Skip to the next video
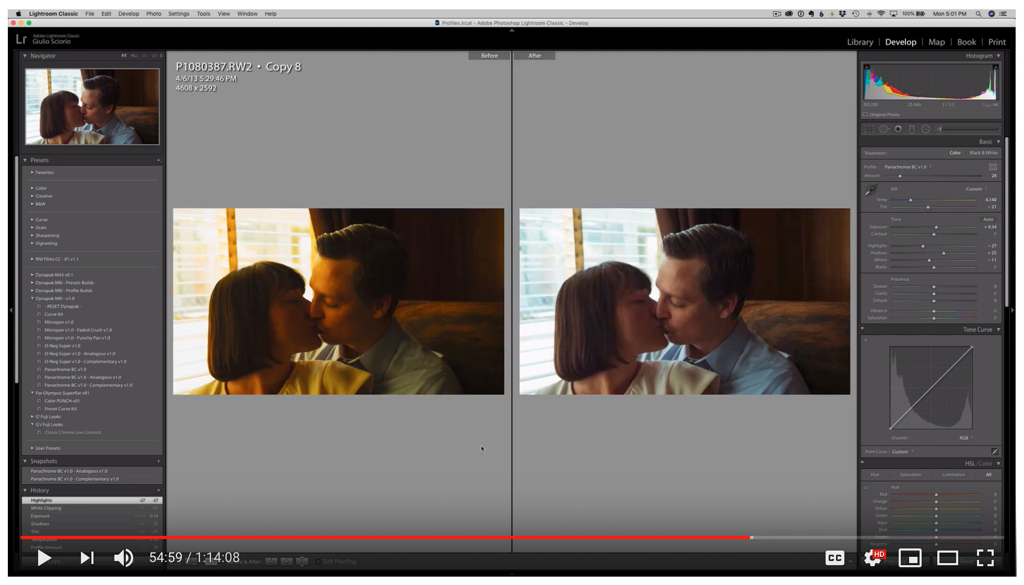 click(x=87, y=558)
